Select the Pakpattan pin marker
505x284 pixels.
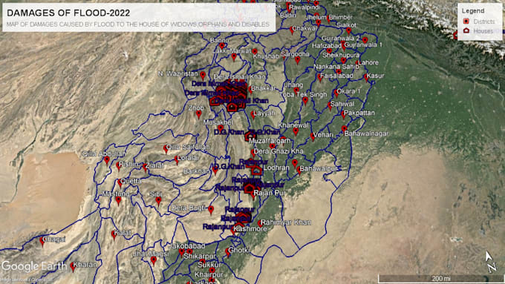(x=343, y=114)
